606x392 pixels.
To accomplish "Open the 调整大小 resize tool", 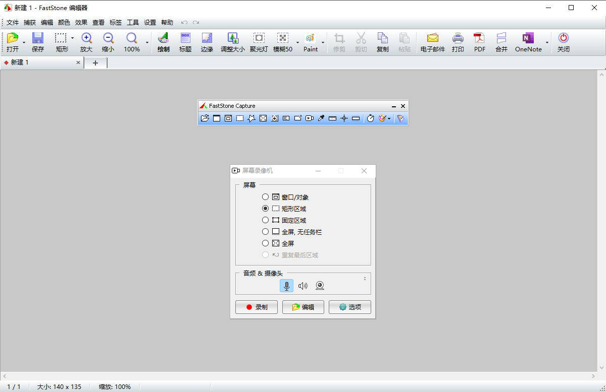I will coord(233,42).
